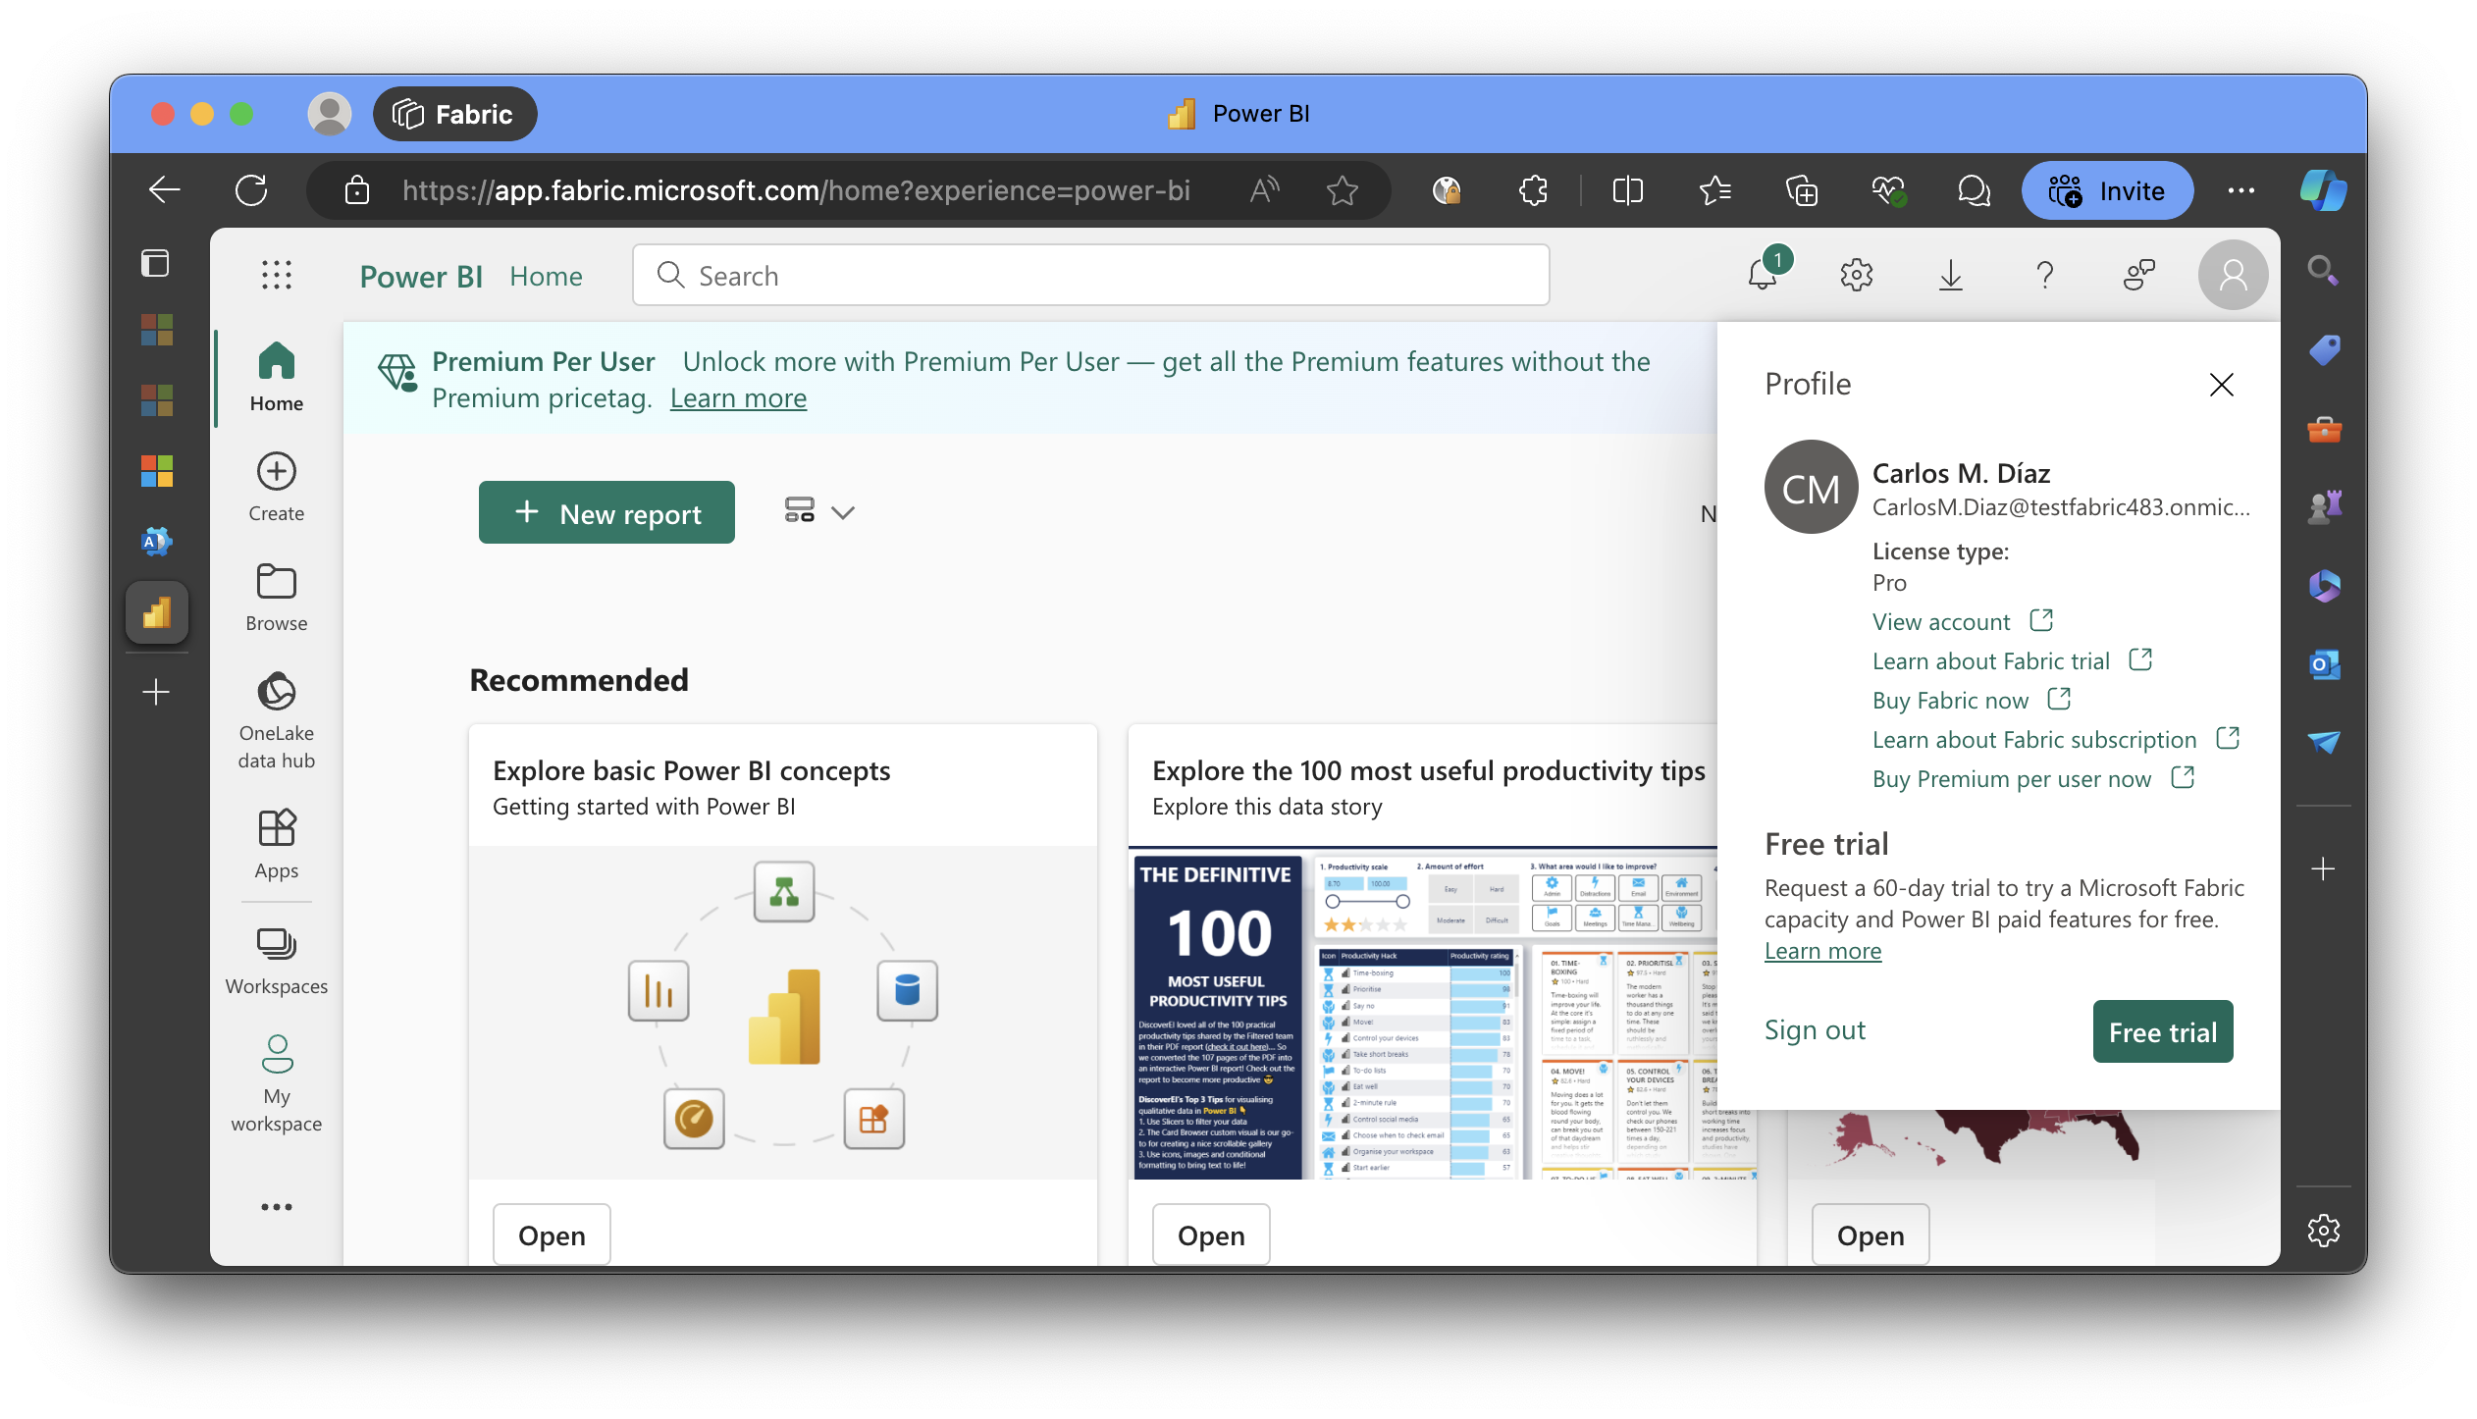Click the Fabric app pill in title bar
This screenshot has height=1419, width=2477.
pyautogui.click(x=454, y=114)
